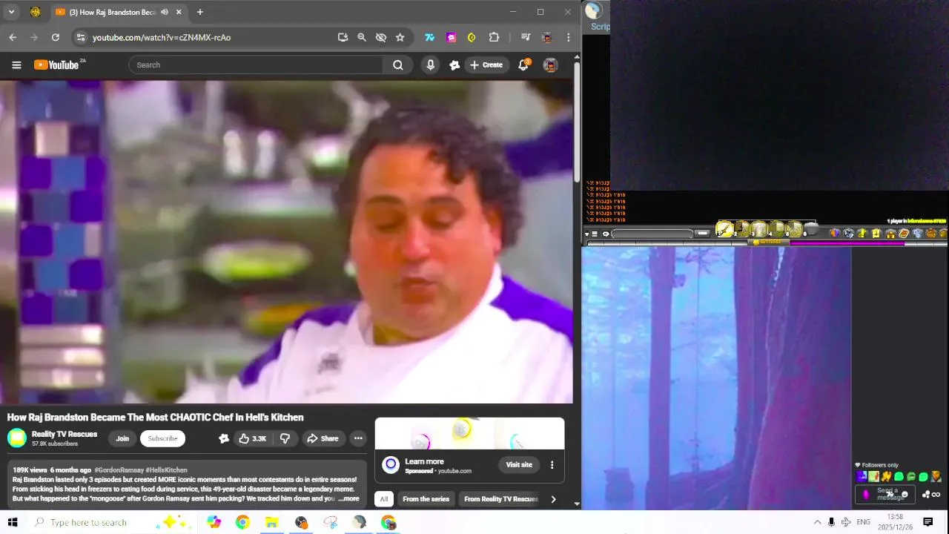Open Windows notification center icon
Image resolution: width=949 pixels, height=534 pixels.
pyautogui.click(x=927, y=522)
